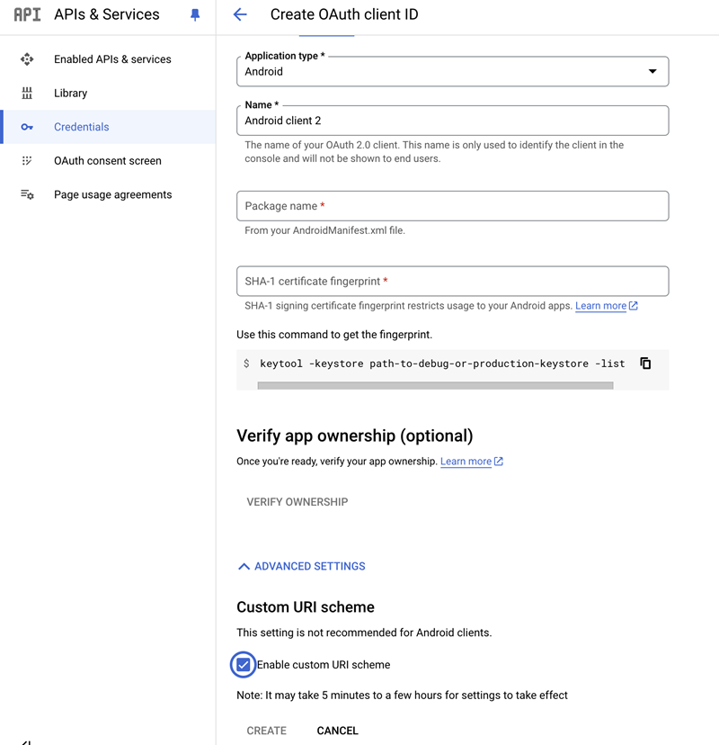Viewport: 719px width, 745px height.
Task: Click the keytool command horizontal scrollbar
Action: [435, 385]
